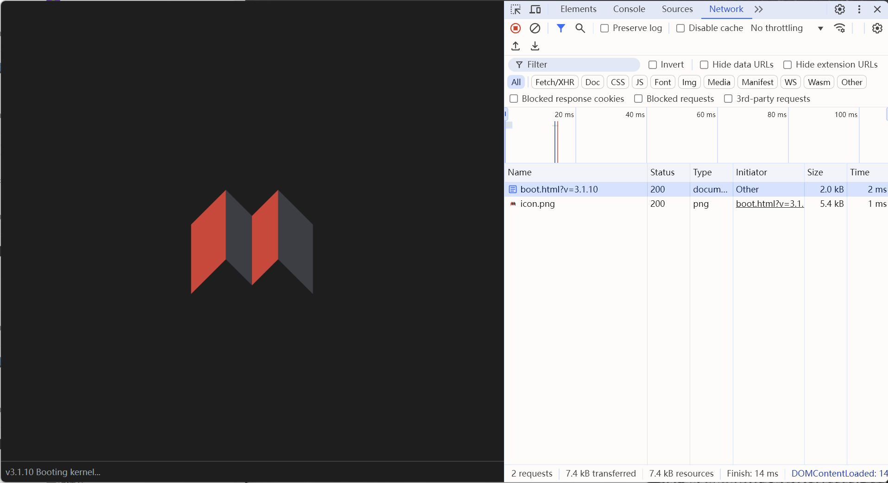This screenshot has height=483, width=888.
Task: Click the import HAR upload icon
Action: point(516,46)
